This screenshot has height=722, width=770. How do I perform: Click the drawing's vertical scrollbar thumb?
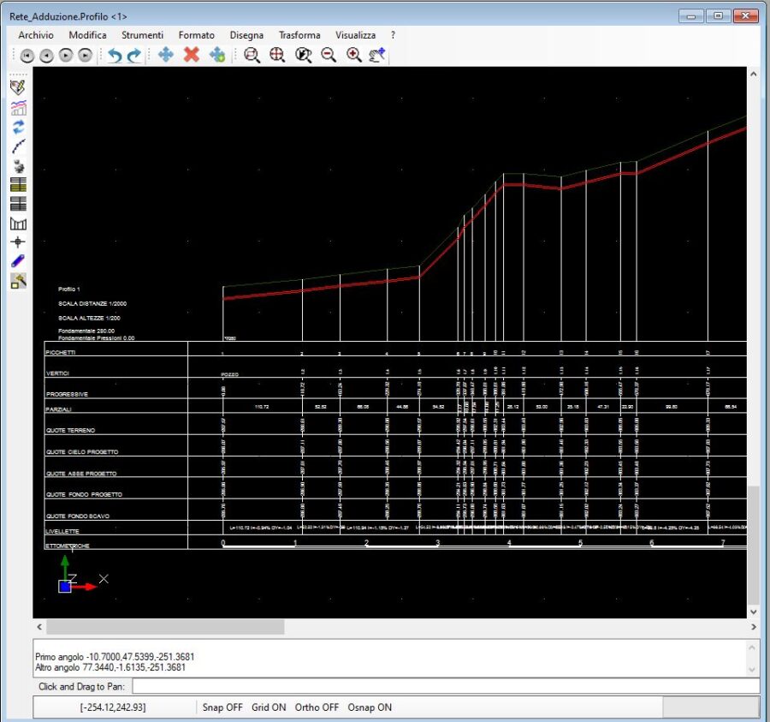753,546
